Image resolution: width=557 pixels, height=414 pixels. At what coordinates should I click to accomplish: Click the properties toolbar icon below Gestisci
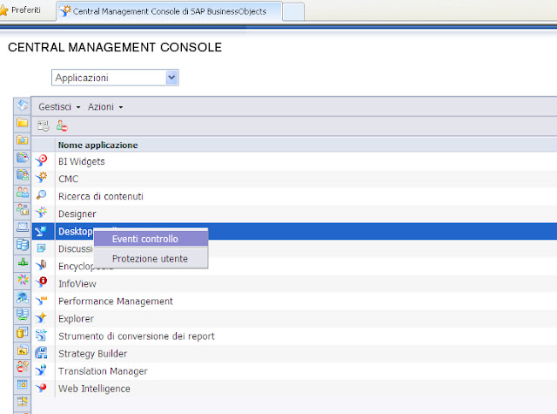pyautogui.click(x=44, y=126)
